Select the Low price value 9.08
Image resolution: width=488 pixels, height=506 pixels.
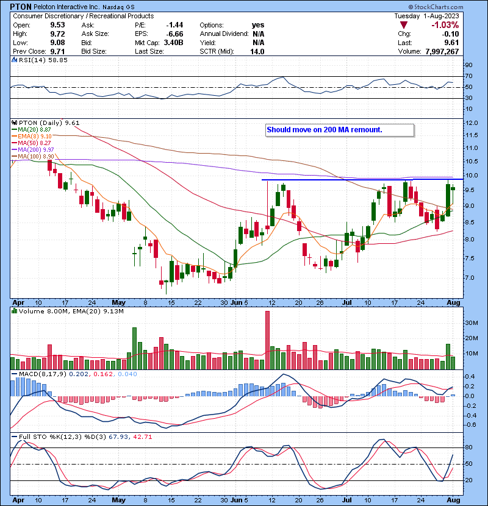(x=57, y=43)
